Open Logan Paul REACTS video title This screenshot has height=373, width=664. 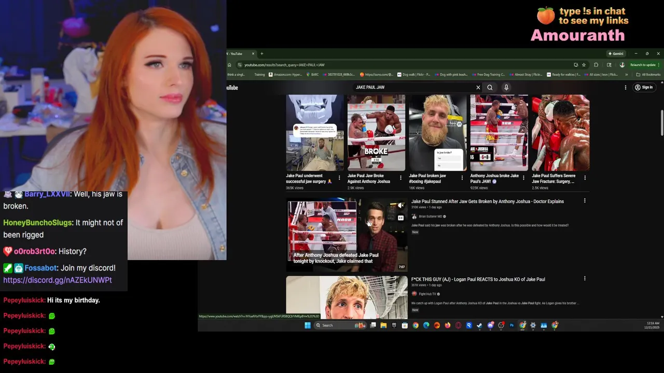pos(478,279)
